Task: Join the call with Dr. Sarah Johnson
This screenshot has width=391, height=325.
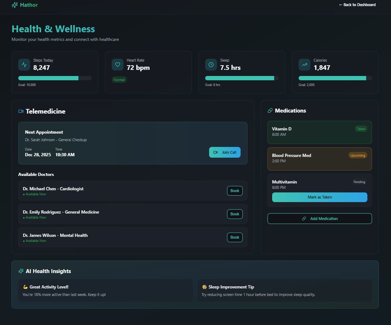Action: point(225,152)
